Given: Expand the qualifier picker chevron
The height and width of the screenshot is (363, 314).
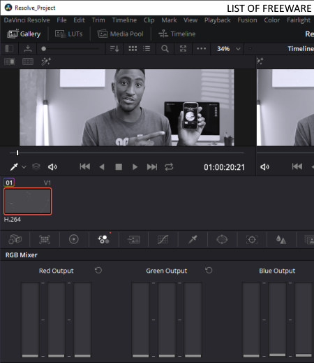Looking at the screenshot, I should click(x=24, y=167).
